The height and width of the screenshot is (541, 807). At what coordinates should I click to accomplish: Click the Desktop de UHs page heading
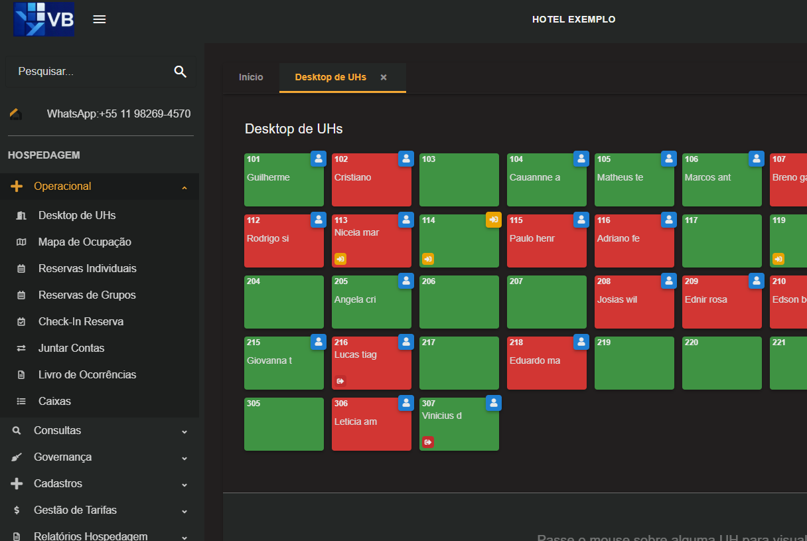point(294,129)
